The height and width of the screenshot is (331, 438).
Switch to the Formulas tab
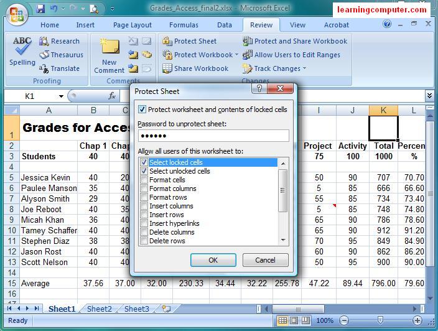184,25
